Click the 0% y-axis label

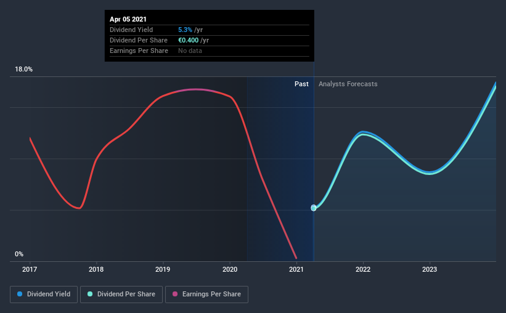[x=19, y=254]
